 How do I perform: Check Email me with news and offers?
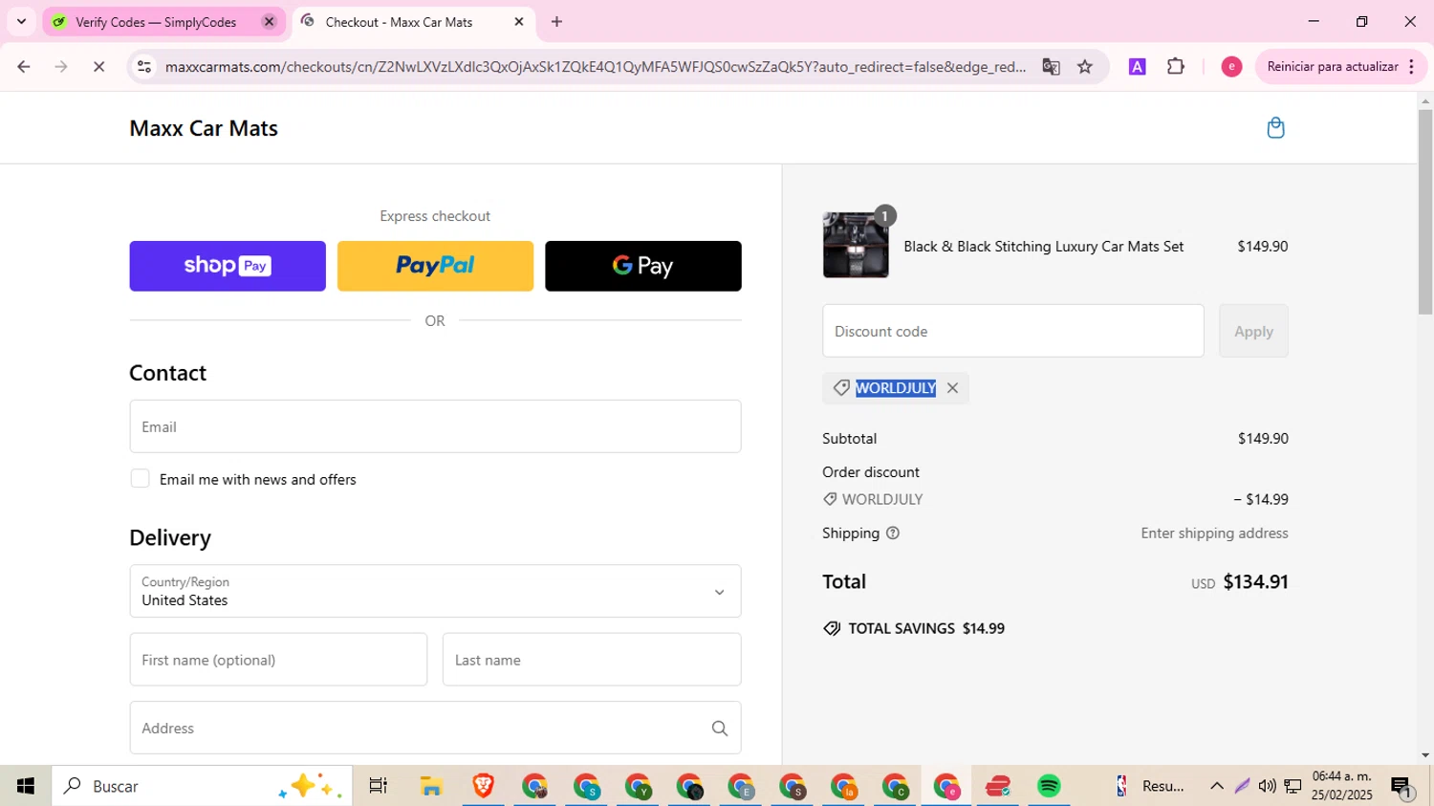click(141, 479)
